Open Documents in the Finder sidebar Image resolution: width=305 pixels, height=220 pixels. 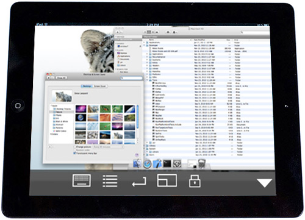click(123, 59)
